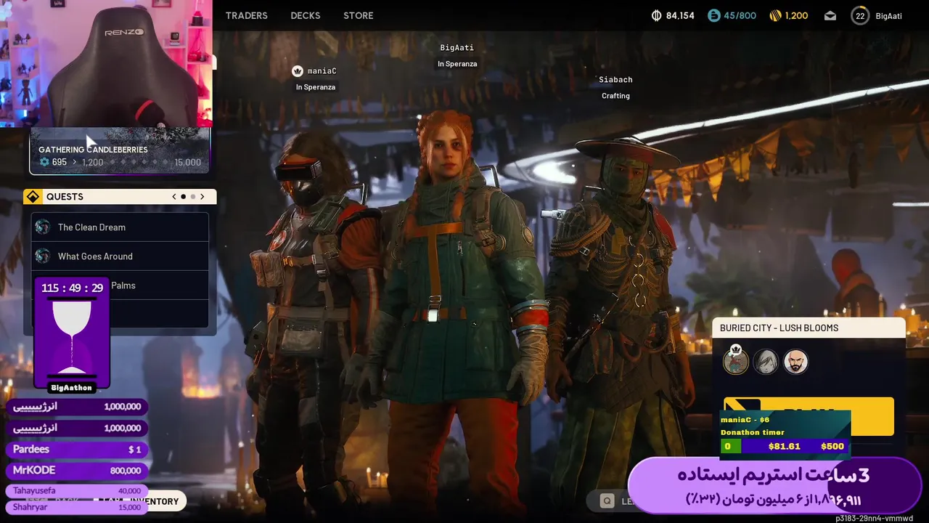Click What Goes Around quest giver portrait
The width and height of the screenshot is (929, 523).
coord(43,256)
